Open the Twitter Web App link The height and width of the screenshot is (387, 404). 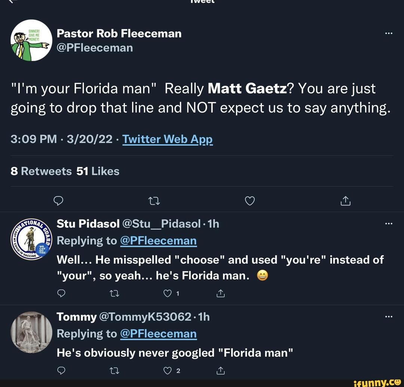(168, 139)
